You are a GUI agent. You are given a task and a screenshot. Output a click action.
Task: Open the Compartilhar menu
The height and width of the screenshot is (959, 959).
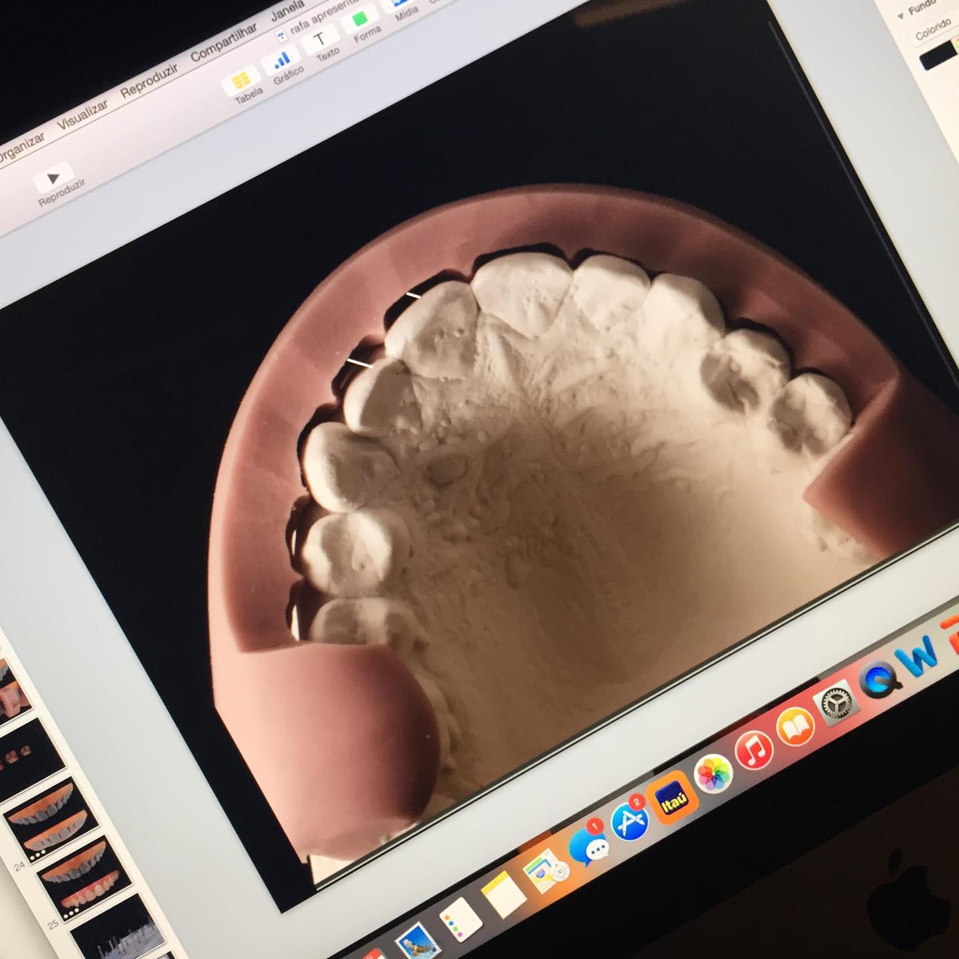point(223,43)
